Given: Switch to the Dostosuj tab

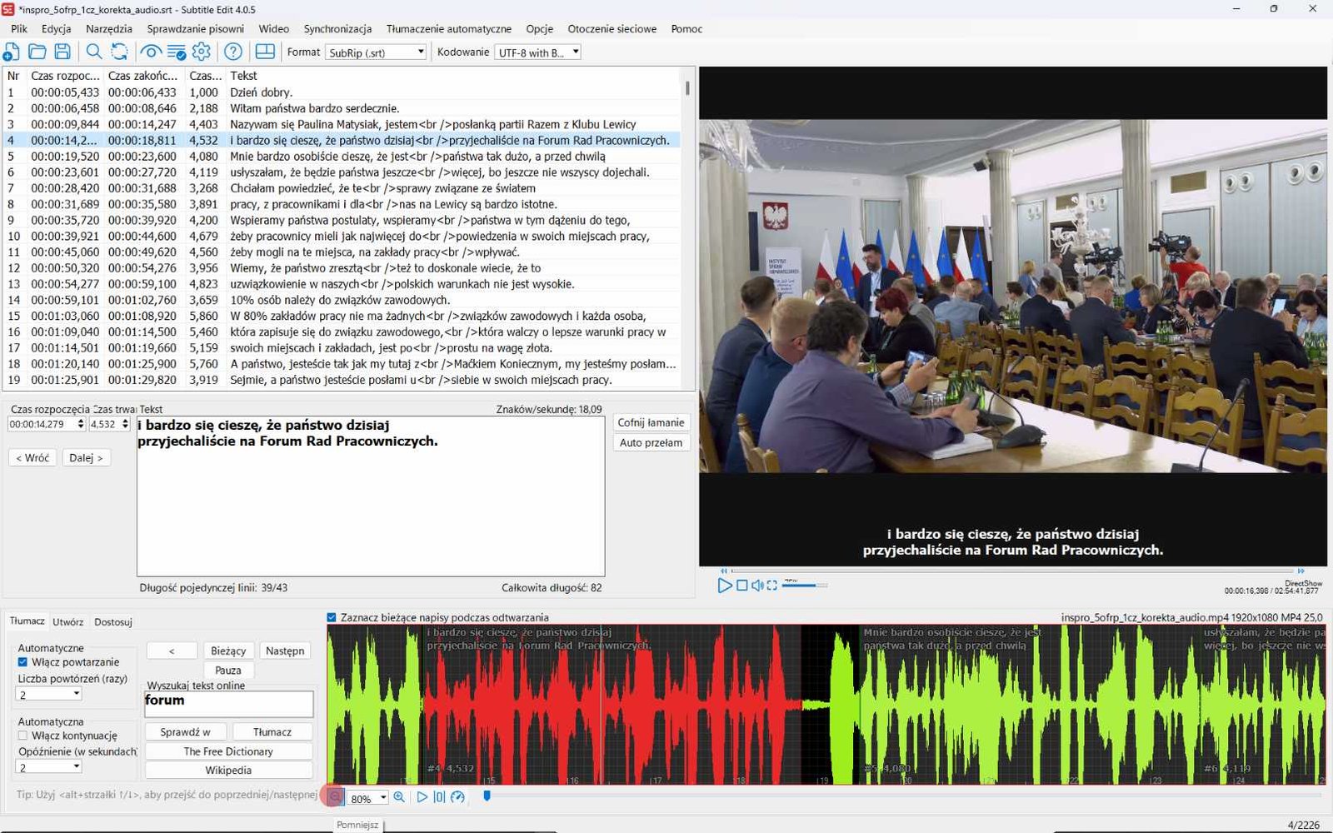Looking at the screenshot, I should click(x=113, y=622).
